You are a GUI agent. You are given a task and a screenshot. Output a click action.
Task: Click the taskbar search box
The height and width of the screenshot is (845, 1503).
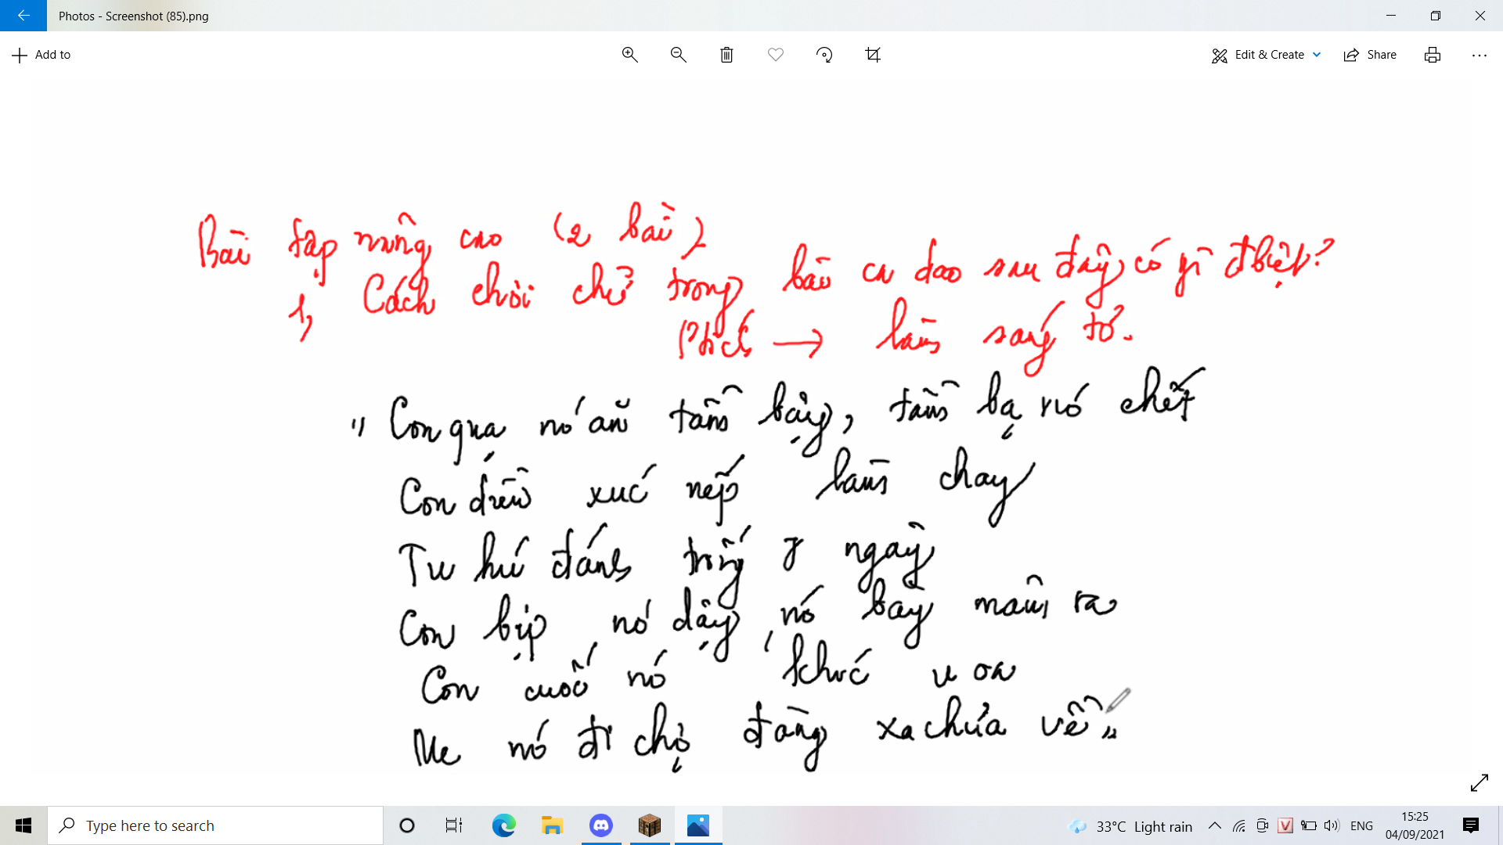(x=215, y=825)
